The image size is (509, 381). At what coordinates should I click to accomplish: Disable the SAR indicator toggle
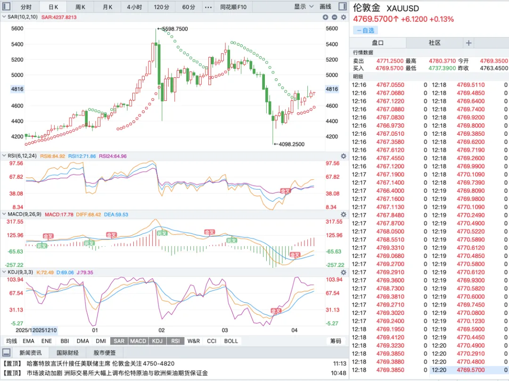[x=119, y=341]
